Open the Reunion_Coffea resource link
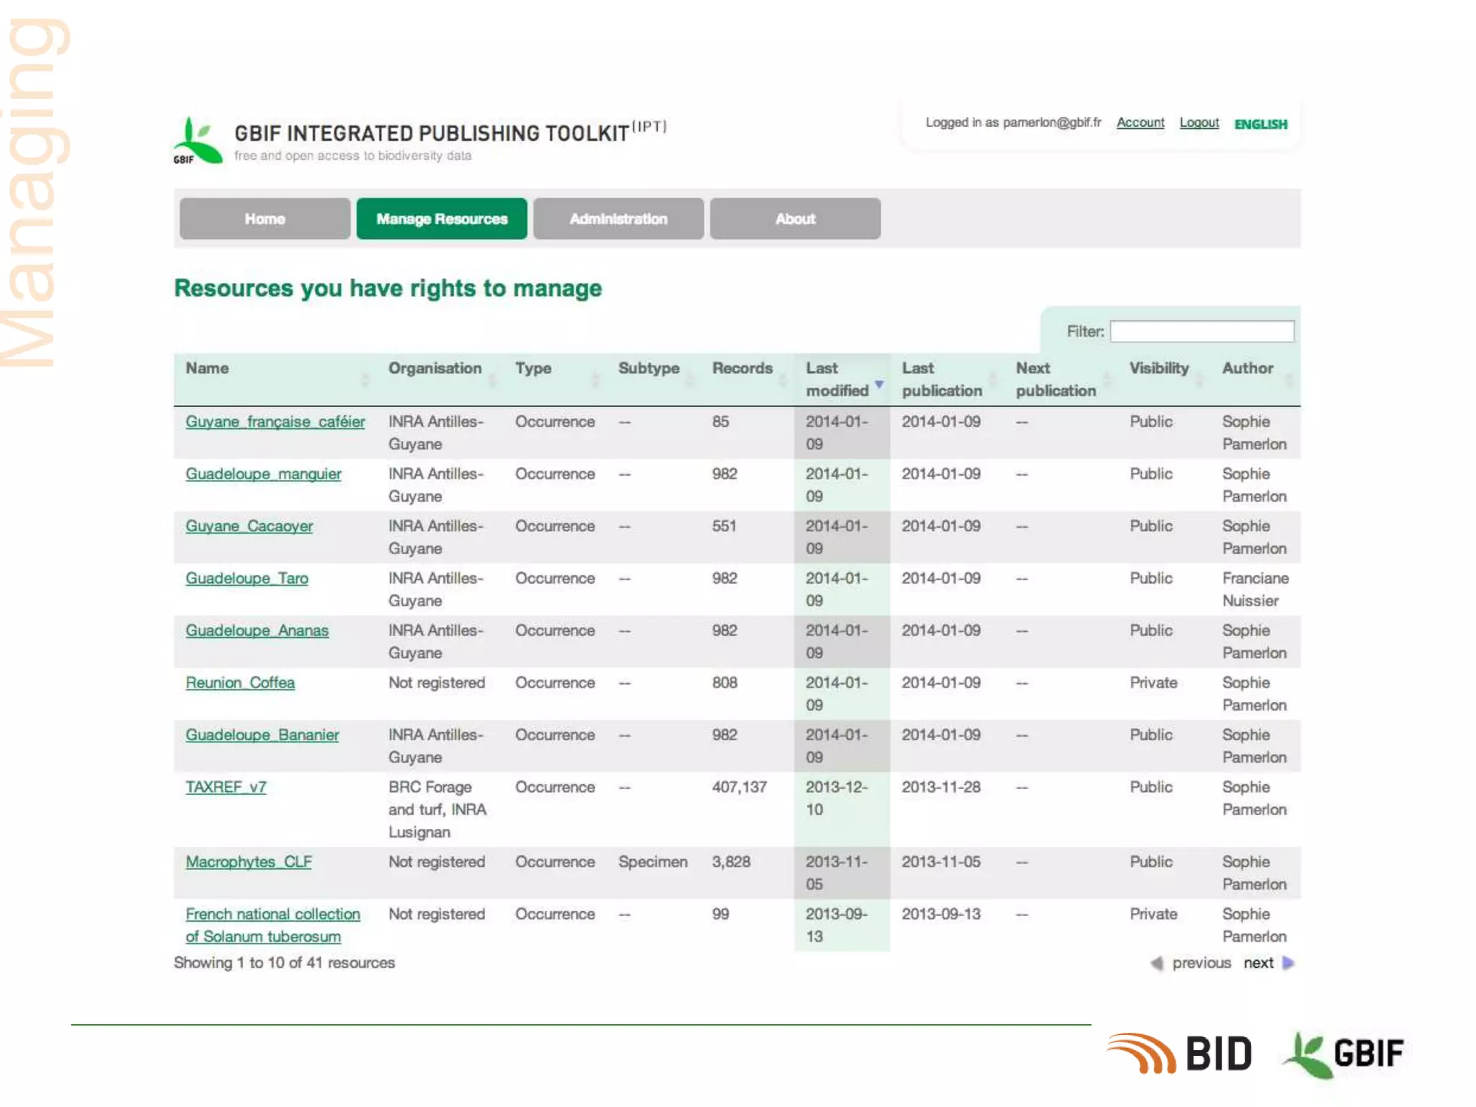This screenshot has width=1476, height=1107. pos(240,683)
